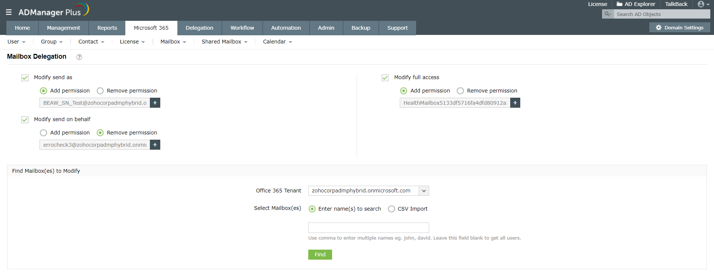Expand the Contact submenu

click(x=91, y=42)
